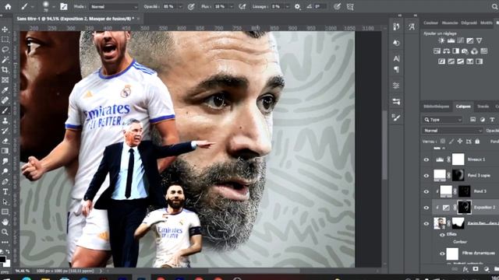This screenshot has height=280, width=499.
Task: Select the Horizontal Type tool
Action: click(x=5, y=192)
